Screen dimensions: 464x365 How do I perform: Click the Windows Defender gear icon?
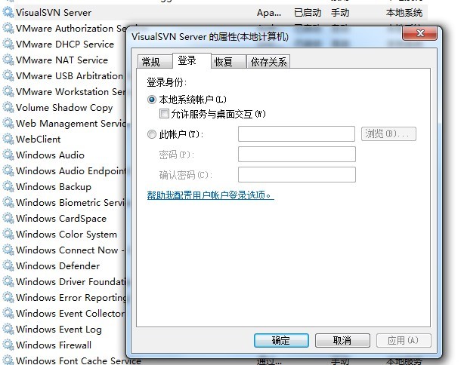8,265
